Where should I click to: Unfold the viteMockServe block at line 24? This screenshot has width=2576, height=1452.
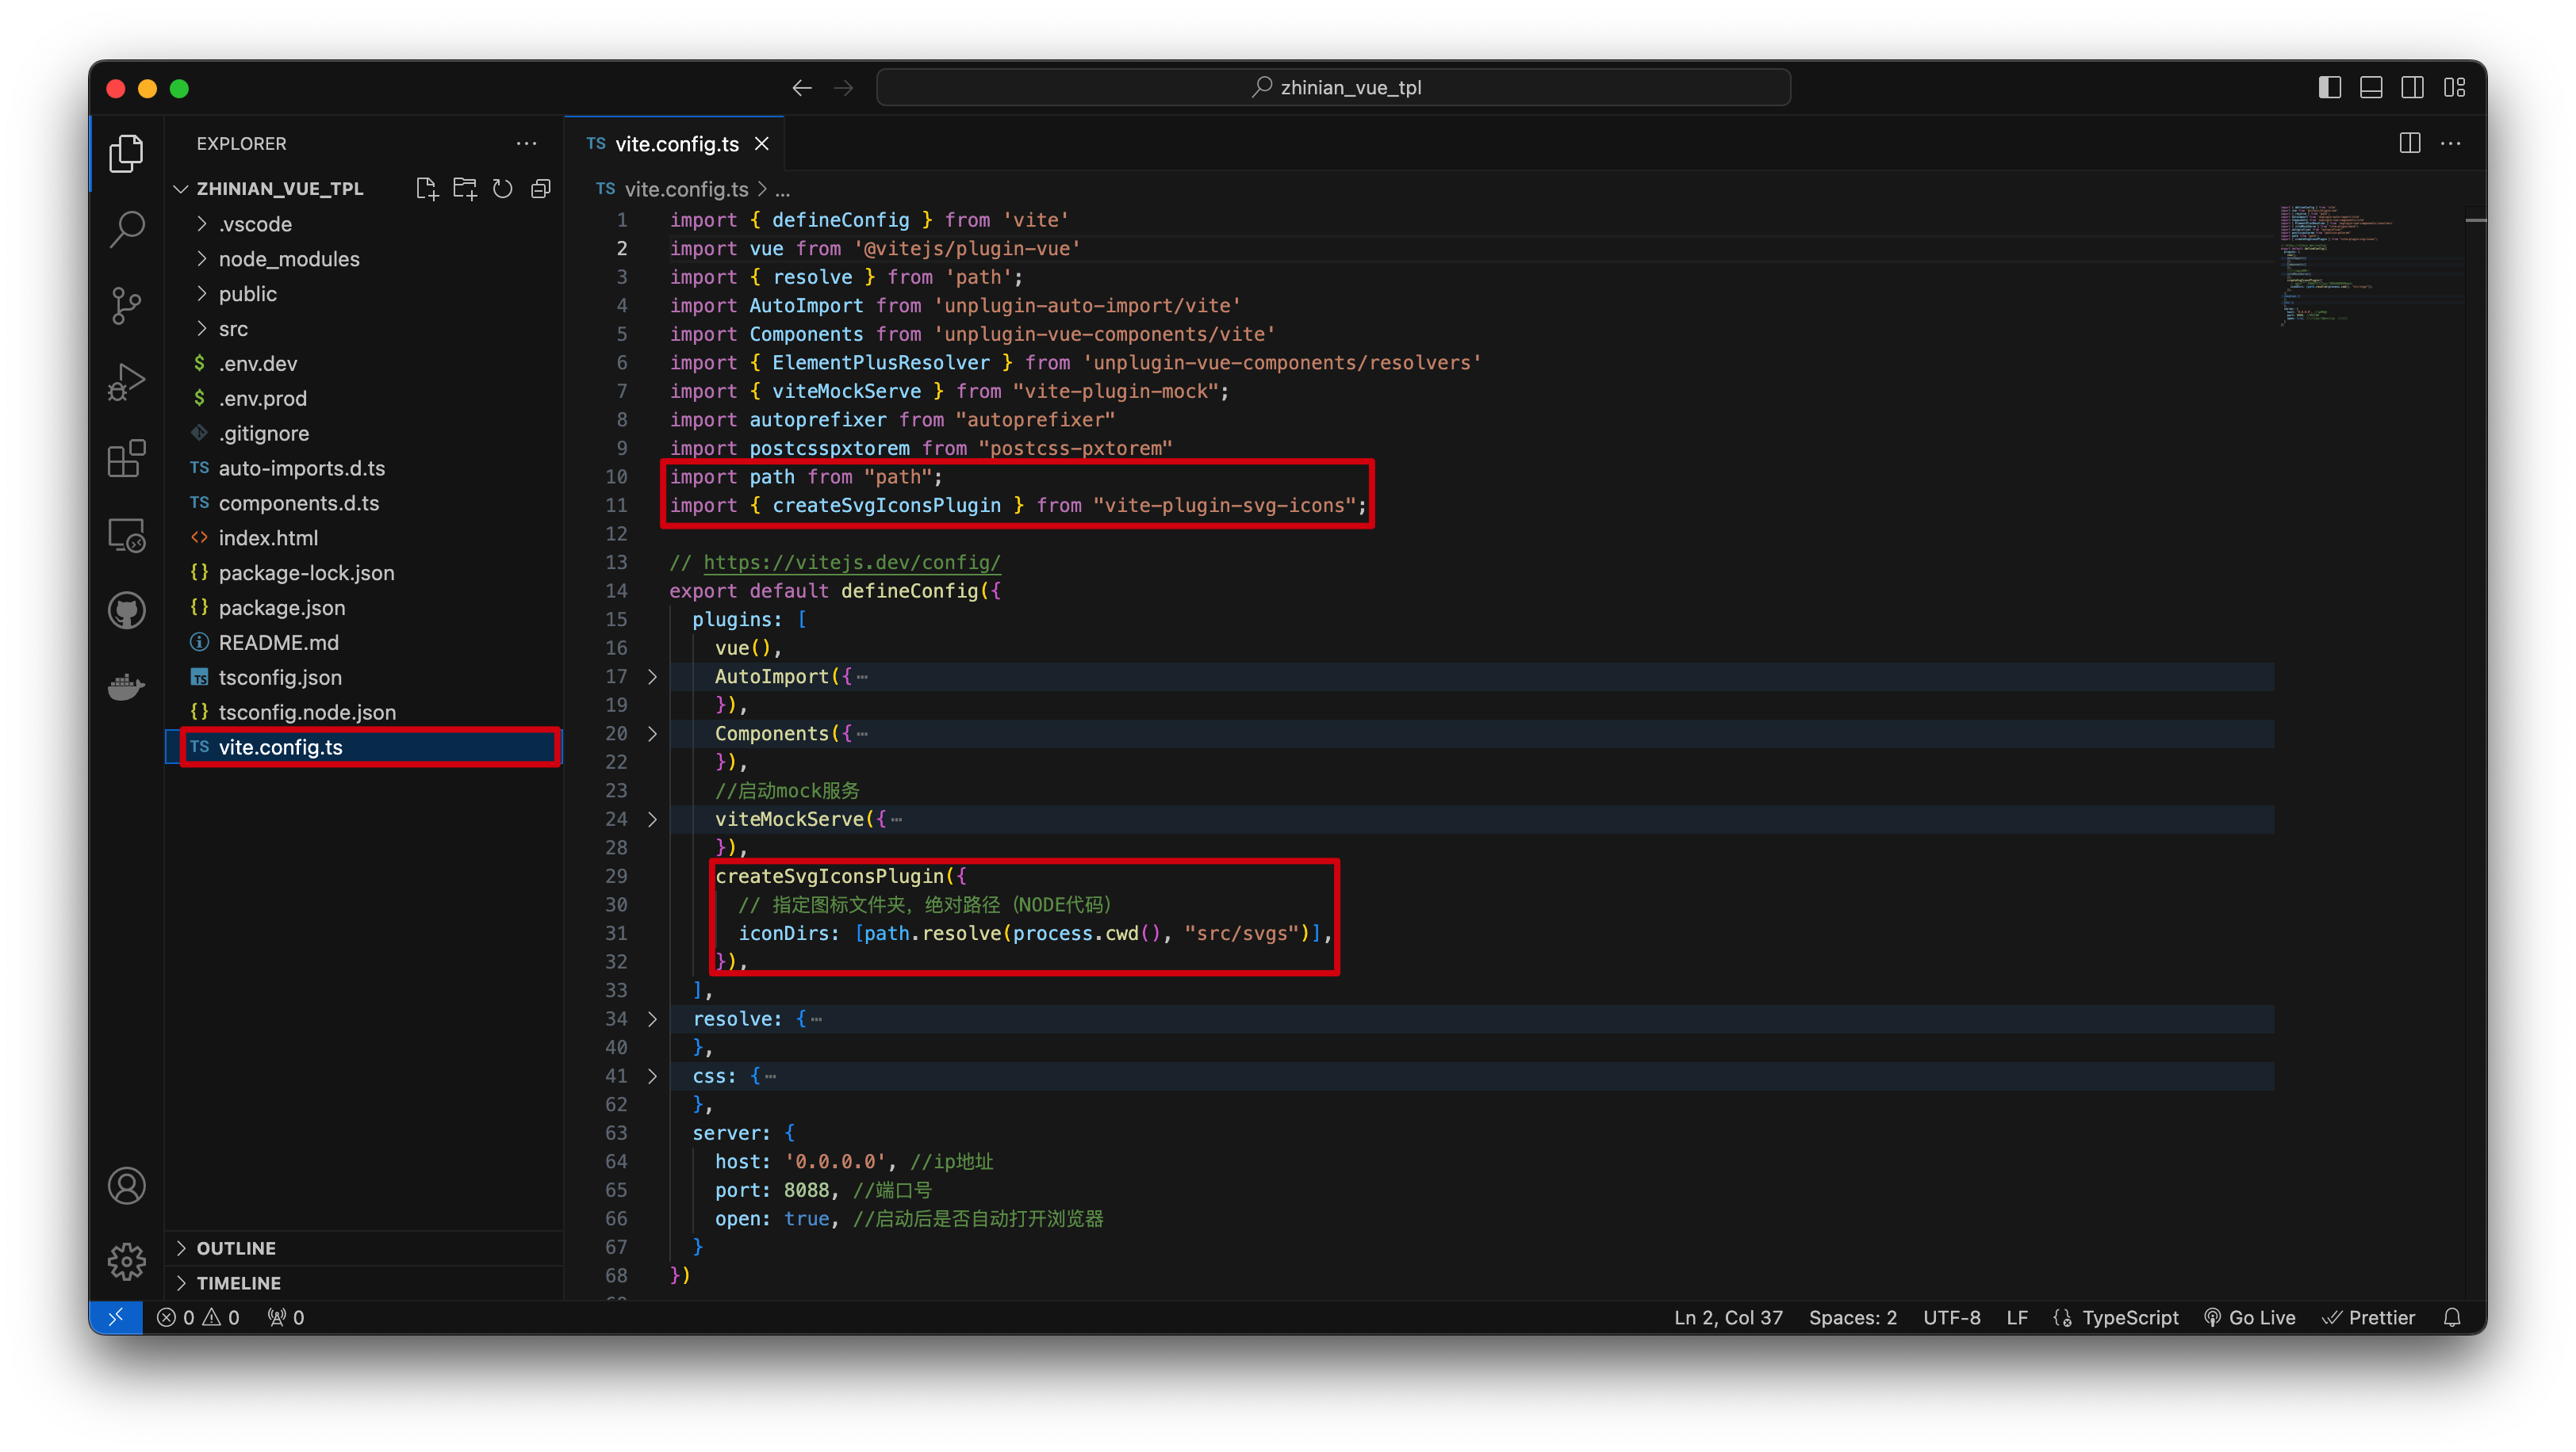point(652,820)
